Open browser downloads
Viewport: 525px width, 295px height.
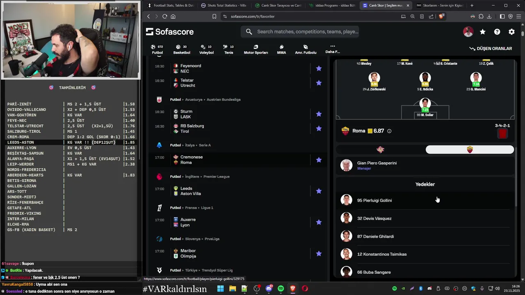point(489,16)
